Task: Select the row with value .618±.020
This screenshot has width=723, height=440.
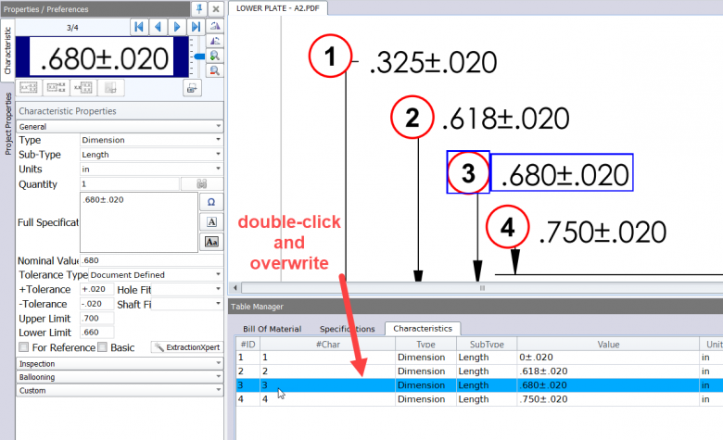Action: pyautogui.click(x=479, y=371)
